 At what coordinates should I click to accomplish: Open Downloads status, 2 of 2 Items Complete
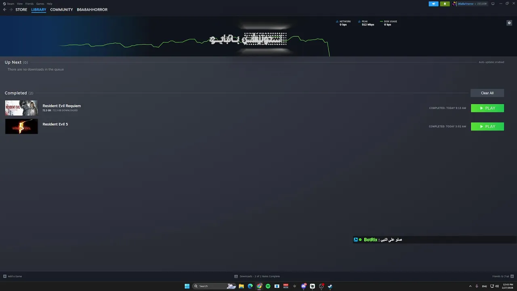257,276
